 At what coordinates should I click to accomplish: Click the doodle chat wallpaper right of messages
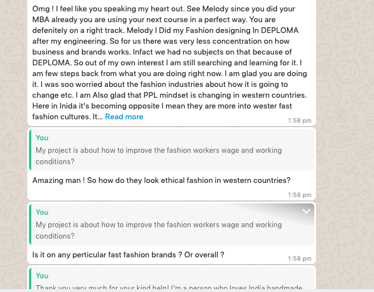pyautogui.click(x=345, y=144)
